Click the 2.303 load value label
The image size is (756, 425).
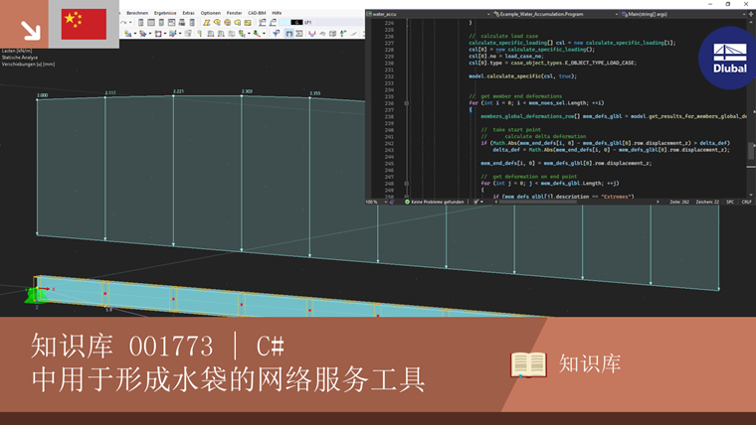pyautogui.click(x=247, y=91)
